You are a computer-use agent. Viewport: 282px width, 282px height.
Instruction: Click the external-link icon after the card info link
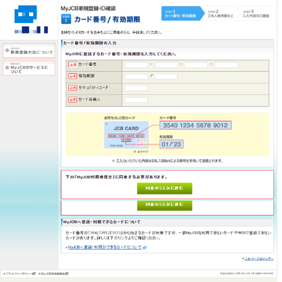[145, 247]
